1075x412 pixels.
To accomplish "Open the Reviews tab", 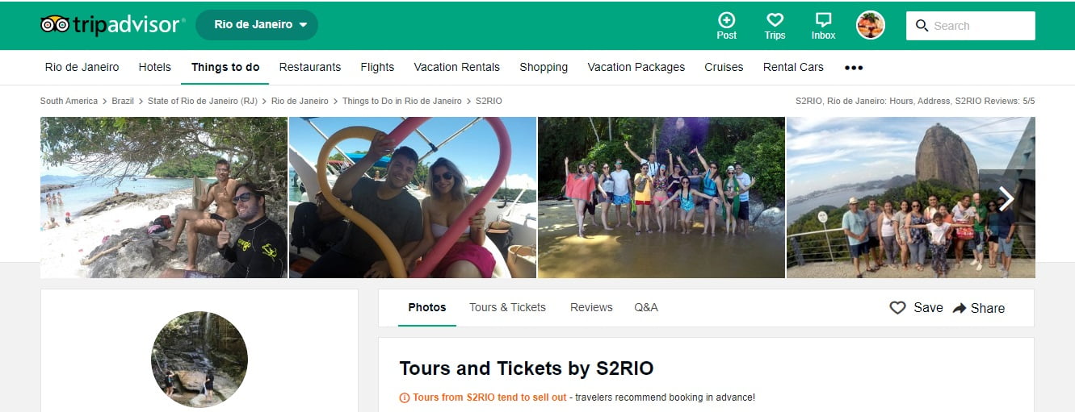I will click(x=591, y=307).
